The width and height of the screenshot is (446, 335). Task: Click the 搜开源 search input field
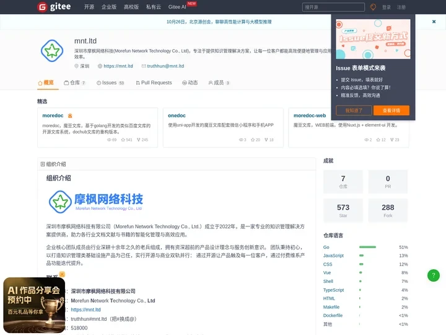[x=333, y=7]
